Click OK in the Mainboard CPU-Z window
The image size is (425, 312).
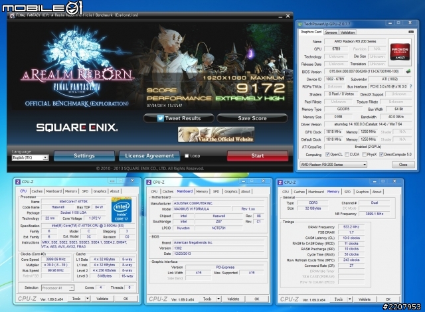(x=257, y=299)
